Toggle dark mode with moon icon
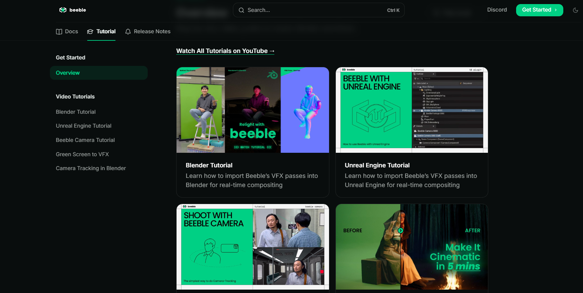 coord(575,10)
